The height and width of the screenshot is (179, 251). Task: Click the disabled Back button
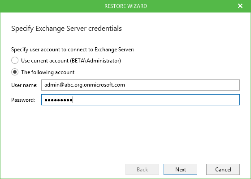pyautogui.click(x=142, y=169)
